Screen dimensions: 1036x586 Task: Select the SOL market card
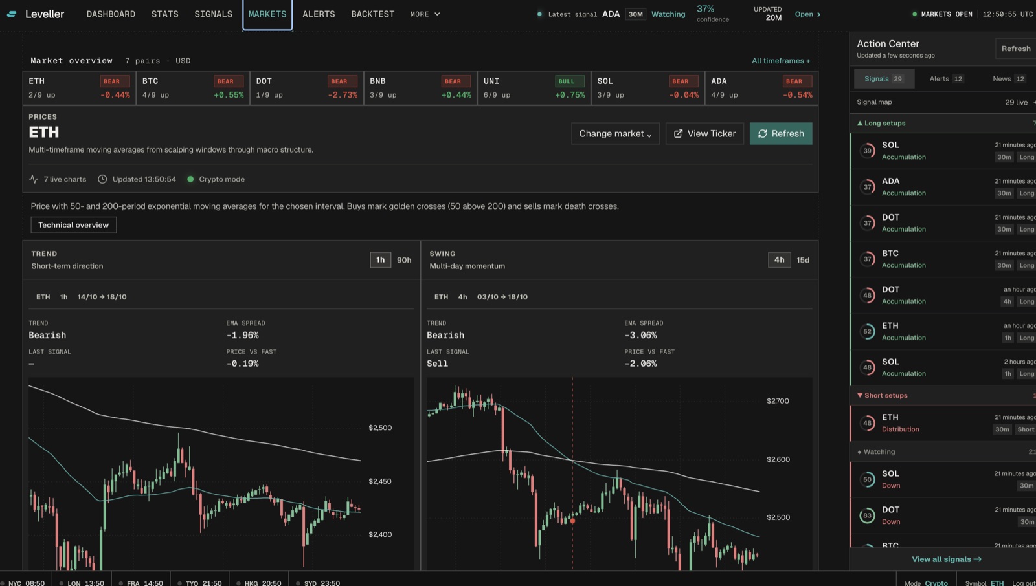[648, 88]
